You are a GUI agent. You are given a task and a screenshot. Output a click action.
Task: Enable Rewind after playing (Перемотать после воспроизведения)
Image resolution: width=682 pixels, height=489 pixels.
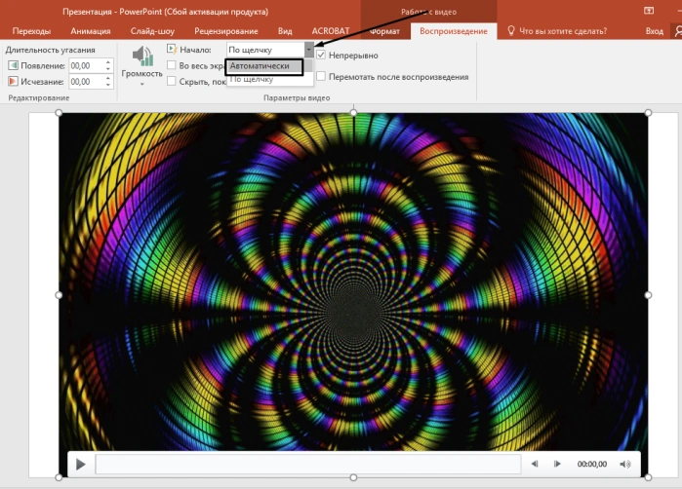[321, 76]
